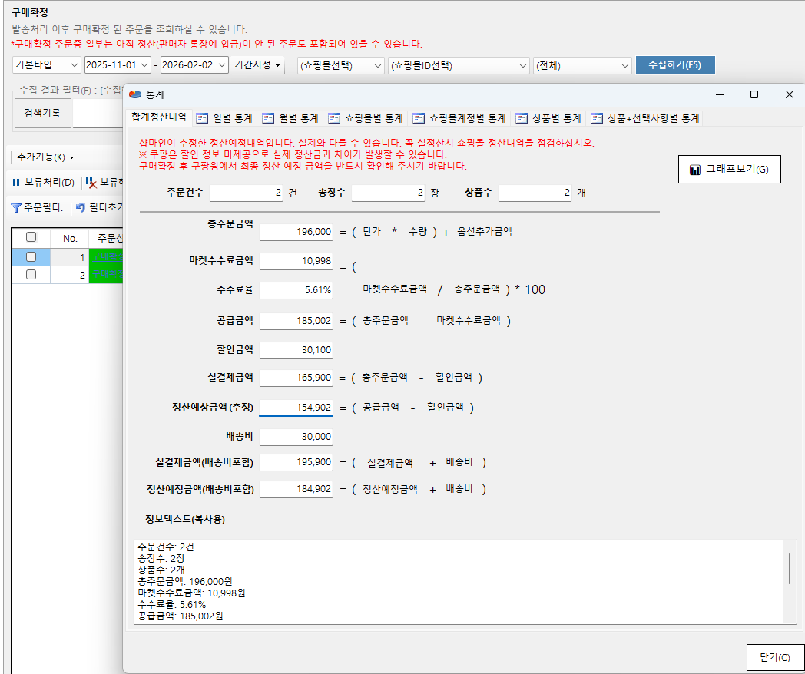Open the 월별 통계 tab
The height and width of the screenshot is (674, 805).
click(x=290, y=118)
